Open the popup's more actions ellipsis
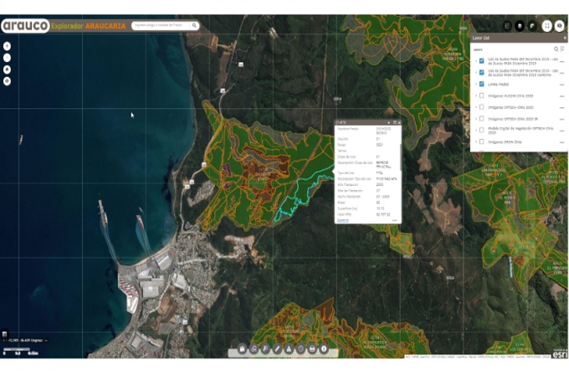The image size is (569, 376). pyautogui.click(x=394, y=220)
